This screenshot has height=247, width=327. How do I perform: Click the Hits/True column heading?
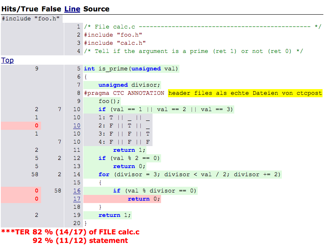20,9
